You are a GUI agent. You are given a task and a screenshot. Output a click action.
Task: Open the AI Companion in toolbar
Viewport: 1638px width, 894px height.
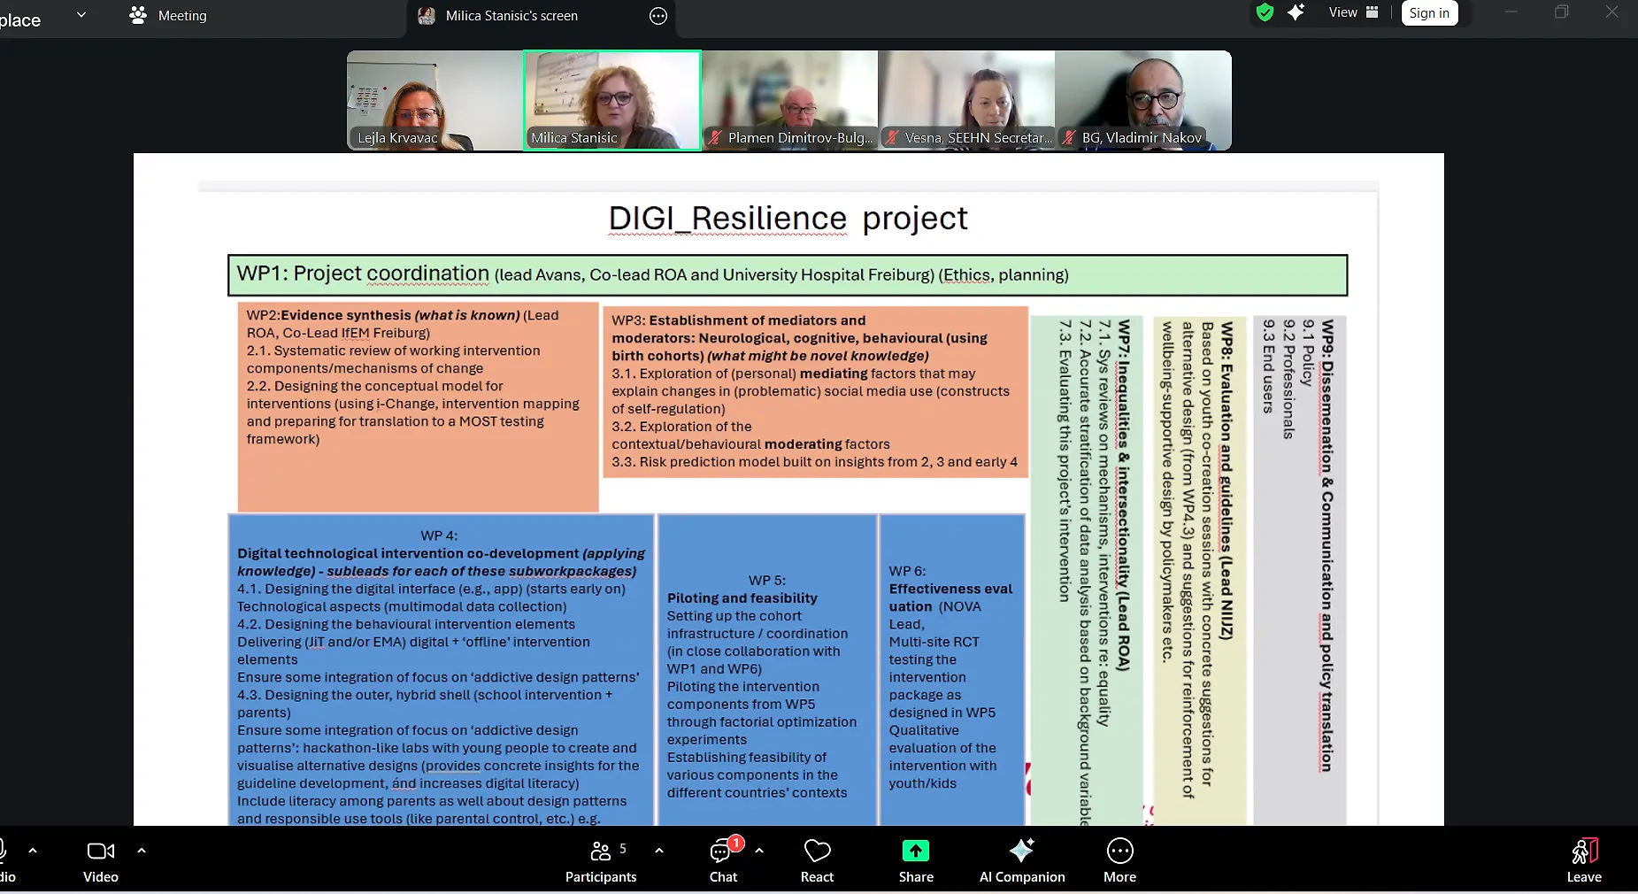pyautogui.click(x=1021, y=860)
